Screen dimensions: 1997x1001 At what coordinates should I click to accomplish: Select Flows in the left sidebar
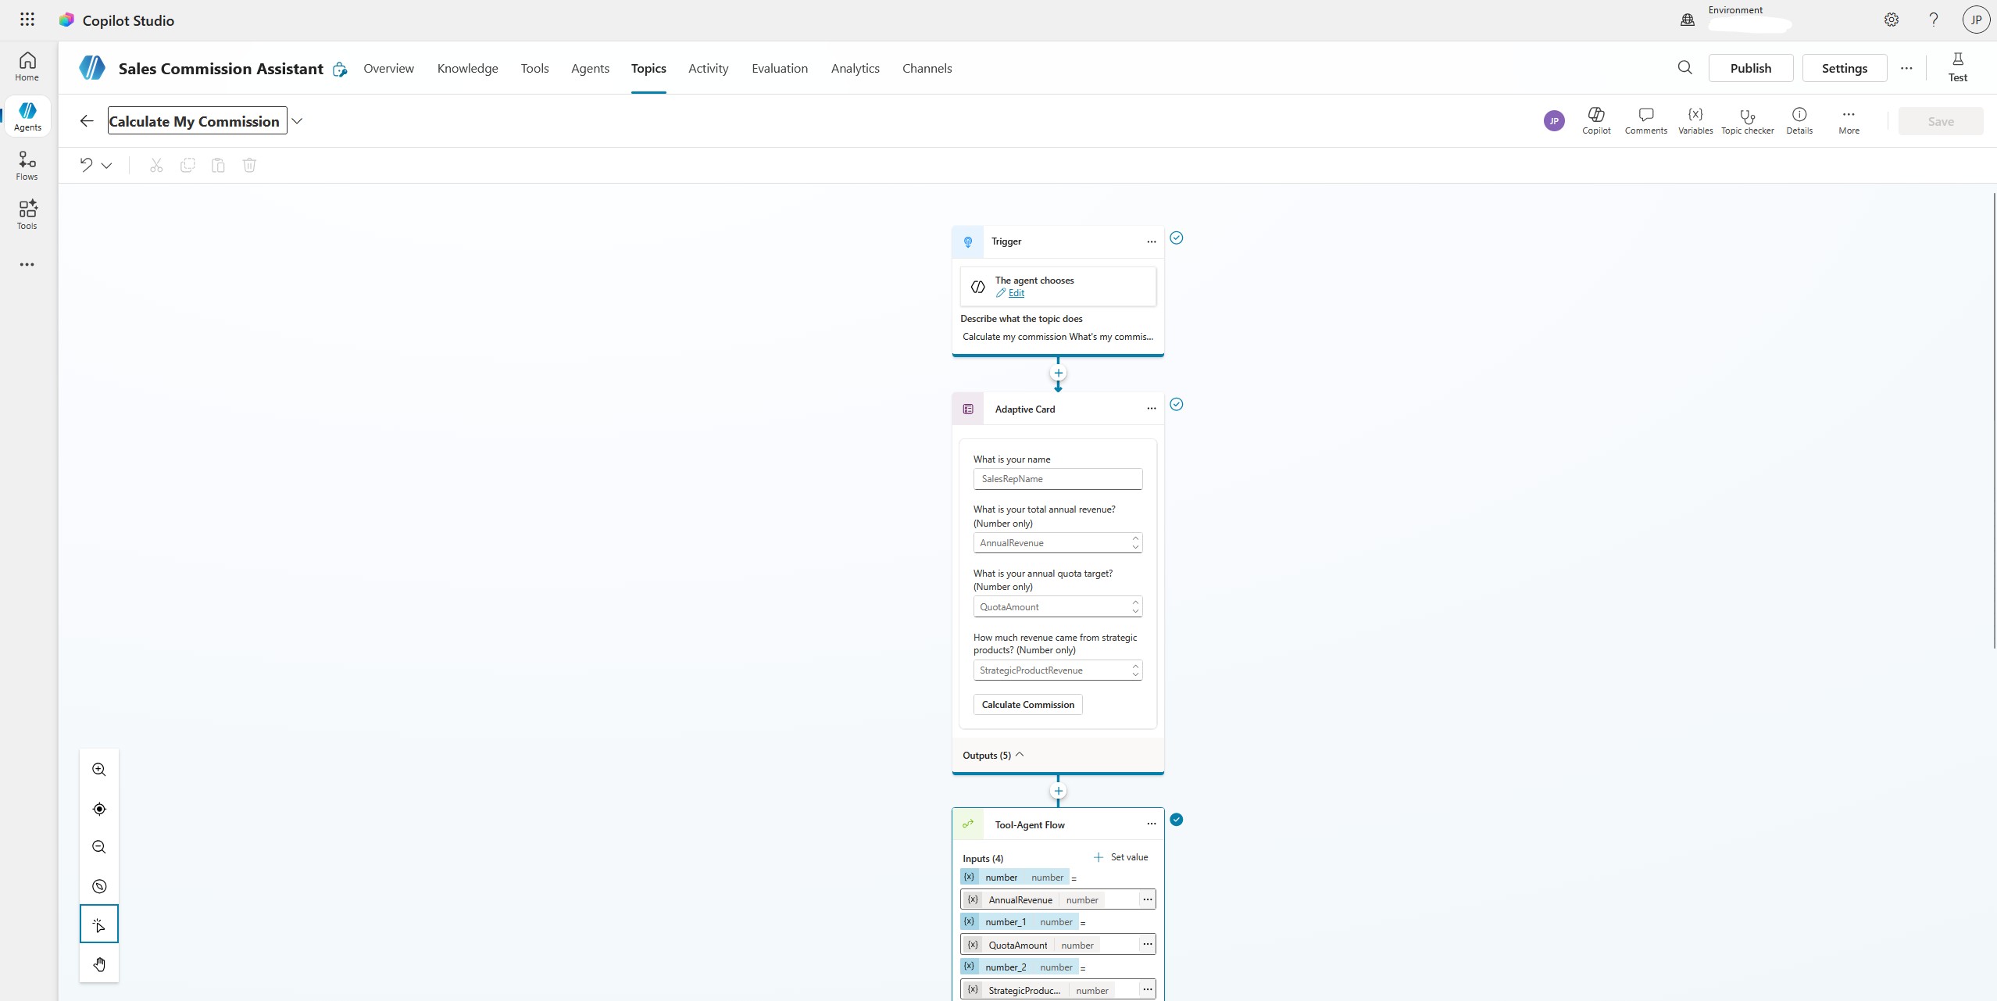[x=27, y=165]
